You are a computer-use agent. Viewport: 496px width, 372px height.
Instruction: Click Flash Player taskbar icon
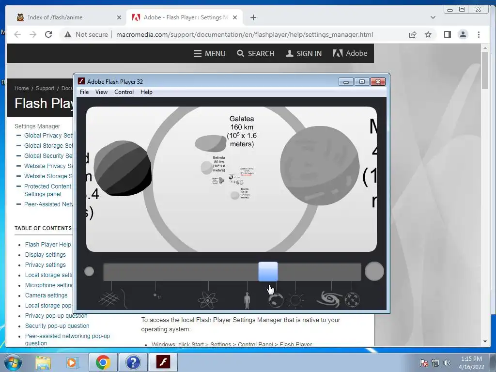click(163, 362)
